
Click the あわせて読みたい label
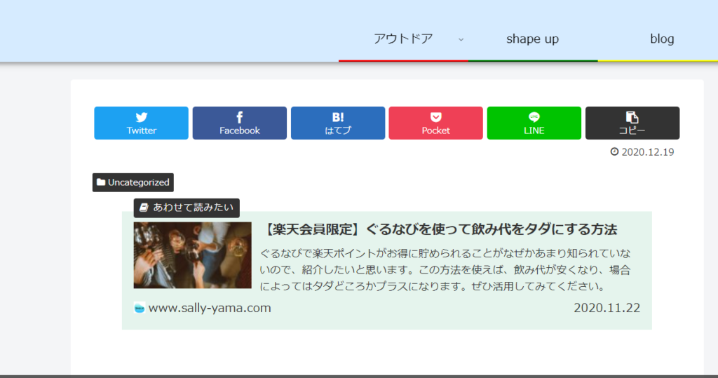(x=187, y=208)
